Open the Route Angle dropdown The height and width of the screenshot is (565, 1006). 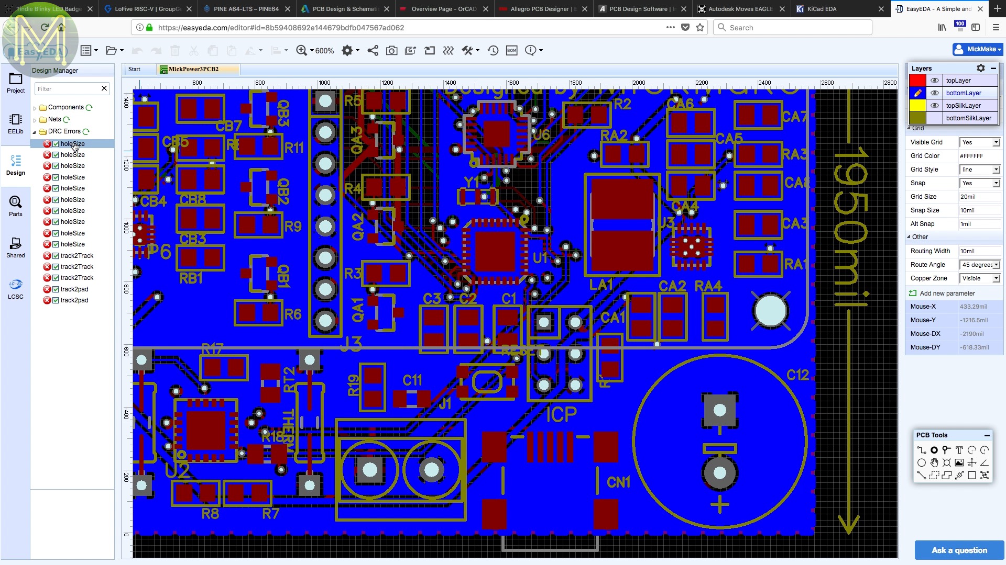(979, 265)
